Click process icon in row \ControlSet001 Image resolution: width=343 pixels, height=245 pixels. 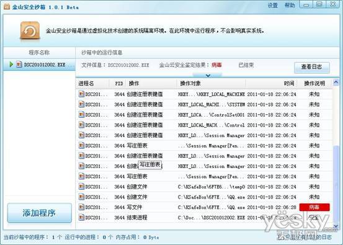click(81, 115)
